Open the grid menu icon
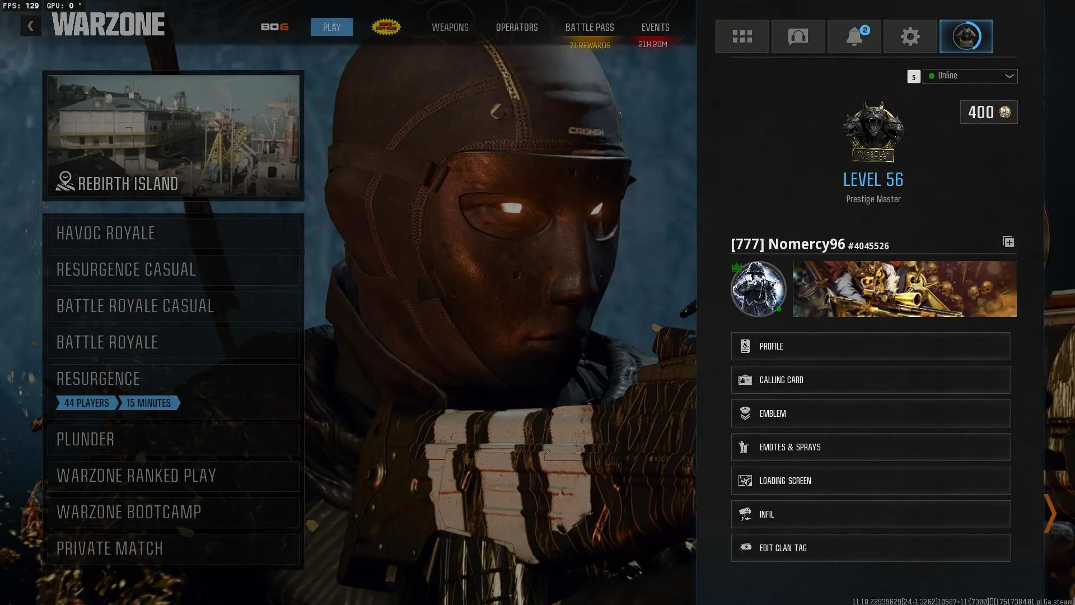1075x605 pixels. click(x=742, y=36)
